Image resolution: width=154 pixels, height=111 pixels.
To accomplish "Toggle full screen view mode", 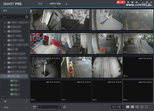I will pyautogui.click(x=146, y=107).
